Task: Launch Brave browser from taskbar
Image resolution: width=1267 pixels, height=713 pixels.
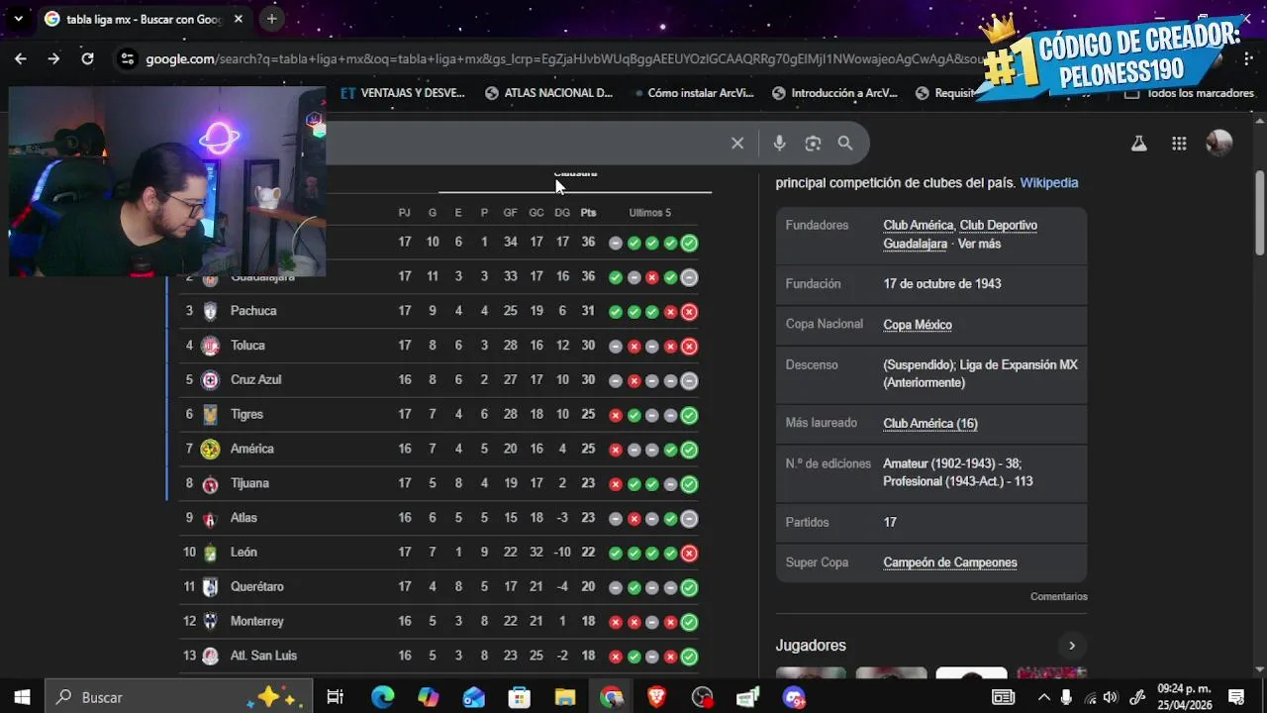Action: [x=656, y=697]
